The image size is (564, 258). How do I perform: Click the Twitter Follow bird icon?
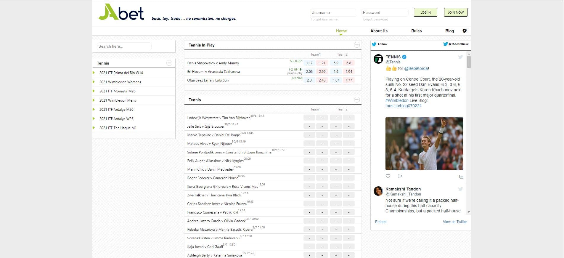(374, 44)
